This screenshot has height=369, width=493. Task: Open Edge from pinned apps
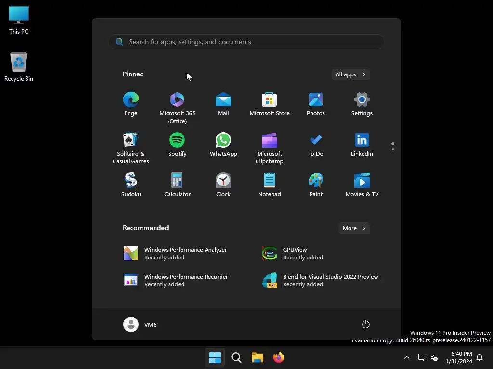131,104
